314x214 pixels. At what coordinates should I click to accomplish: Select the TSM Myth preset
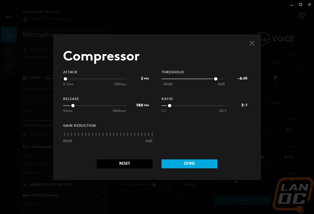click(31, 173)
